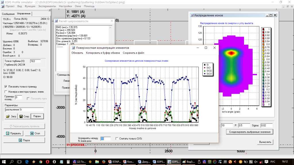
Task: Click the document icon beside the Проект menu
Action: point(3,6)
